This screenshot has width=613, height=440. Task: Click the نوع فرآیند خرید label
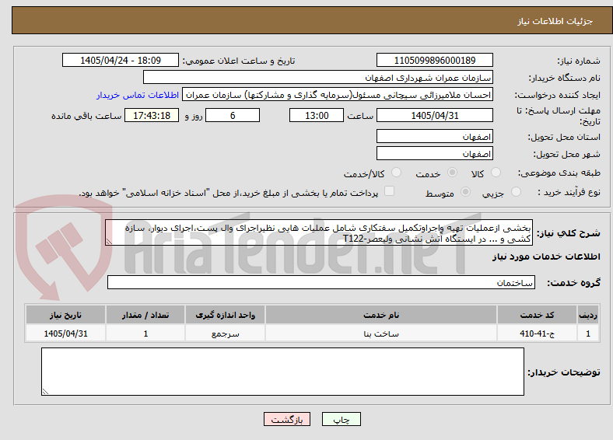569,192
